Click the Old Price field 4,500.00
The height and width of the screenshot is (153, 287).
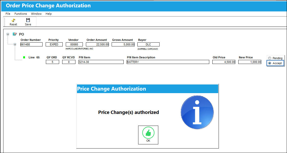click(x=224, y=62)
